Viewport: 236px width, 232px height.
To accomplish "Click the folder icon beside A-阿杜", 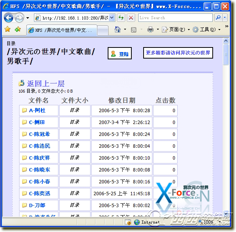I will point(24,110).
